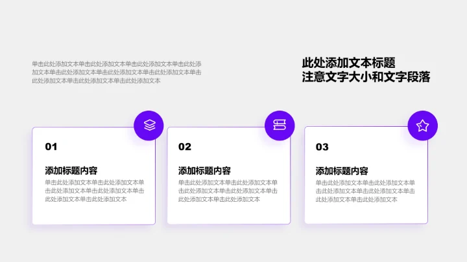Viewport: 467px width, 262px height.
Task: Click blank space below text in card 03
Action: (x=366, y=213)
